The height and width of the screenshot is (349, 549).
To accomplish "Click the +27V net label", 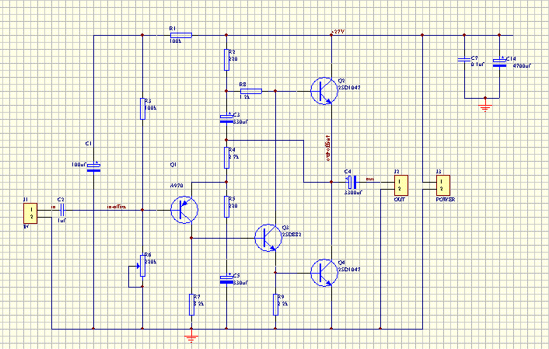I will [x=337, y=31].
